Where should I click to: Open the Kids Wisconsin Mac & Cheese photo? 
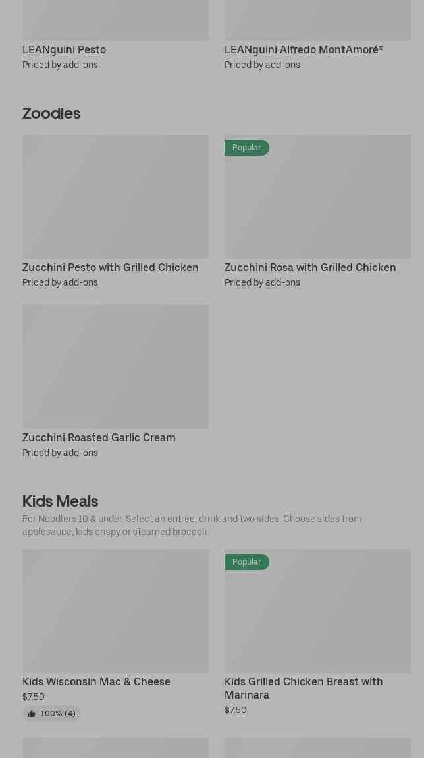115,611
